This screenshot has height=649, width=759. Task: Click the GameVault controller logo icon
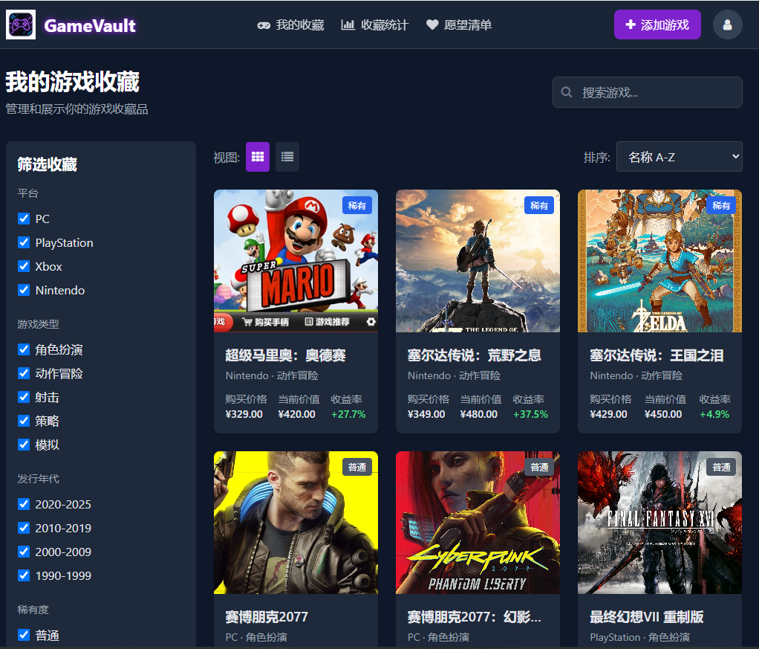point(20,24)
